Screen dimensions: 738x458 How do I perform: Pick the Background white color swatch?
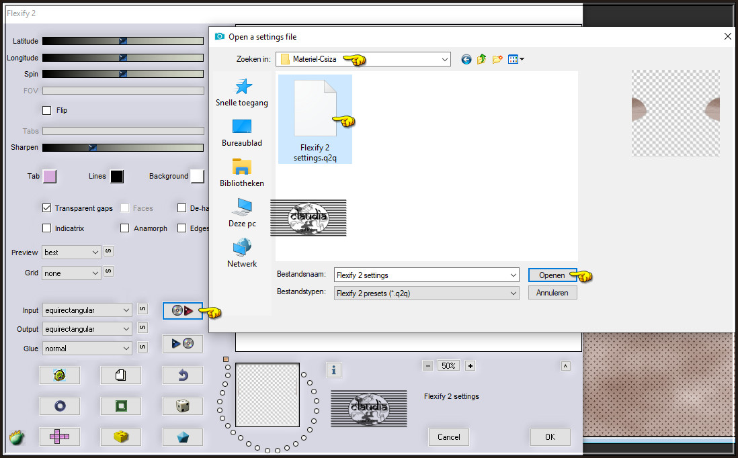(197, 177)
